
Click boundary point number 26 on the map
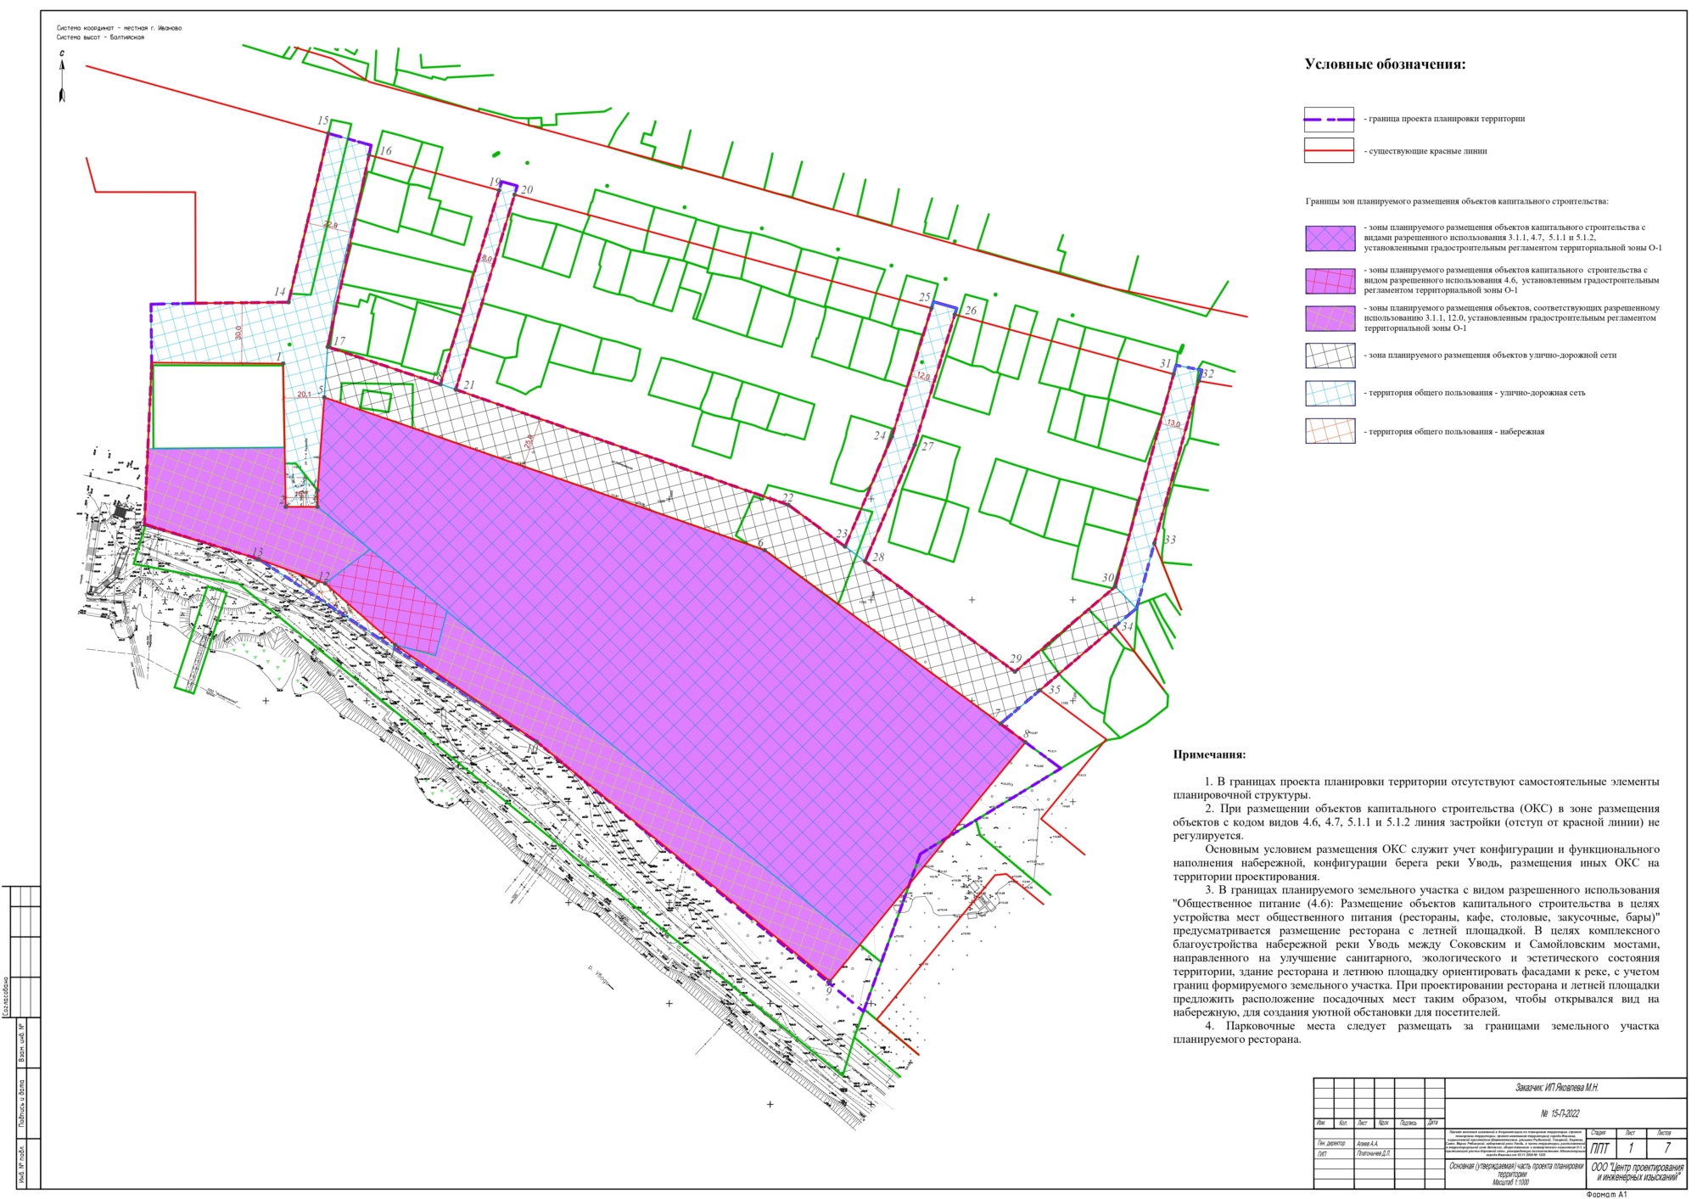click(971, 311)
